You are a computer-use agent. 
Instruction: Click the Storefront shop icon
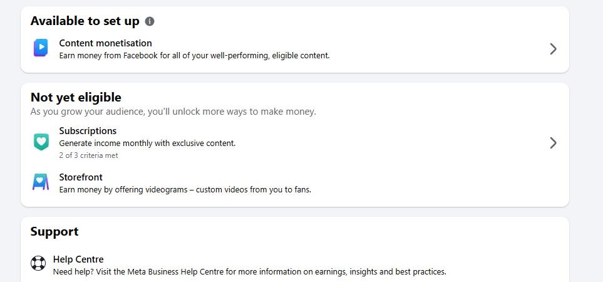[41, 182]
